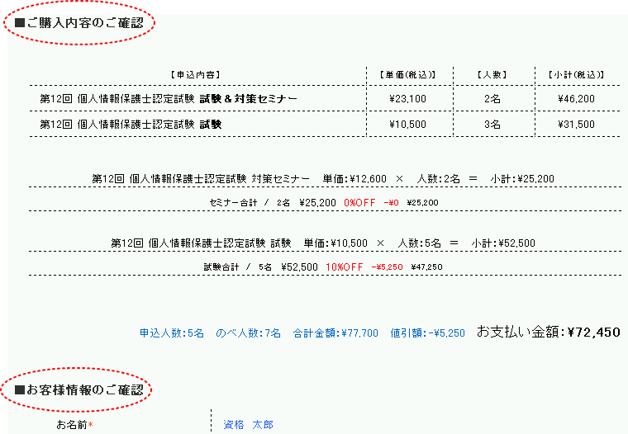Click the 対策セミナー calculation line

pyautogui.click(x=323, y=179)
